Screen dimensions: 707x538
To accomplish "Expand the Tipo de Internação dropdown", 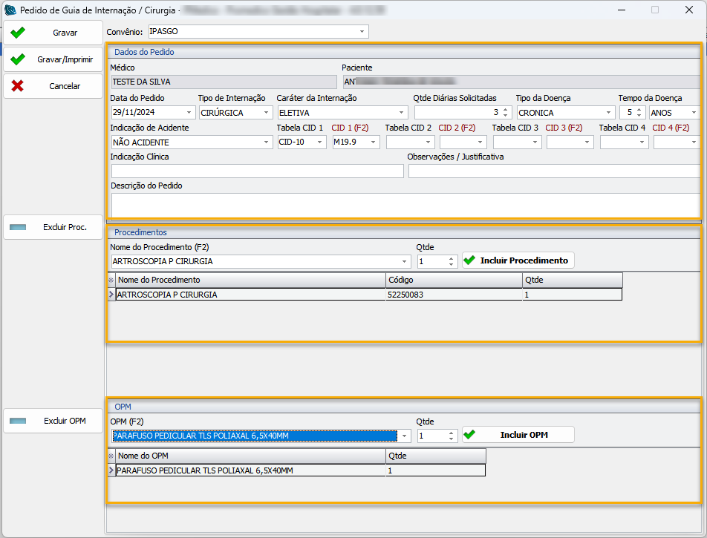I will 267,113.
